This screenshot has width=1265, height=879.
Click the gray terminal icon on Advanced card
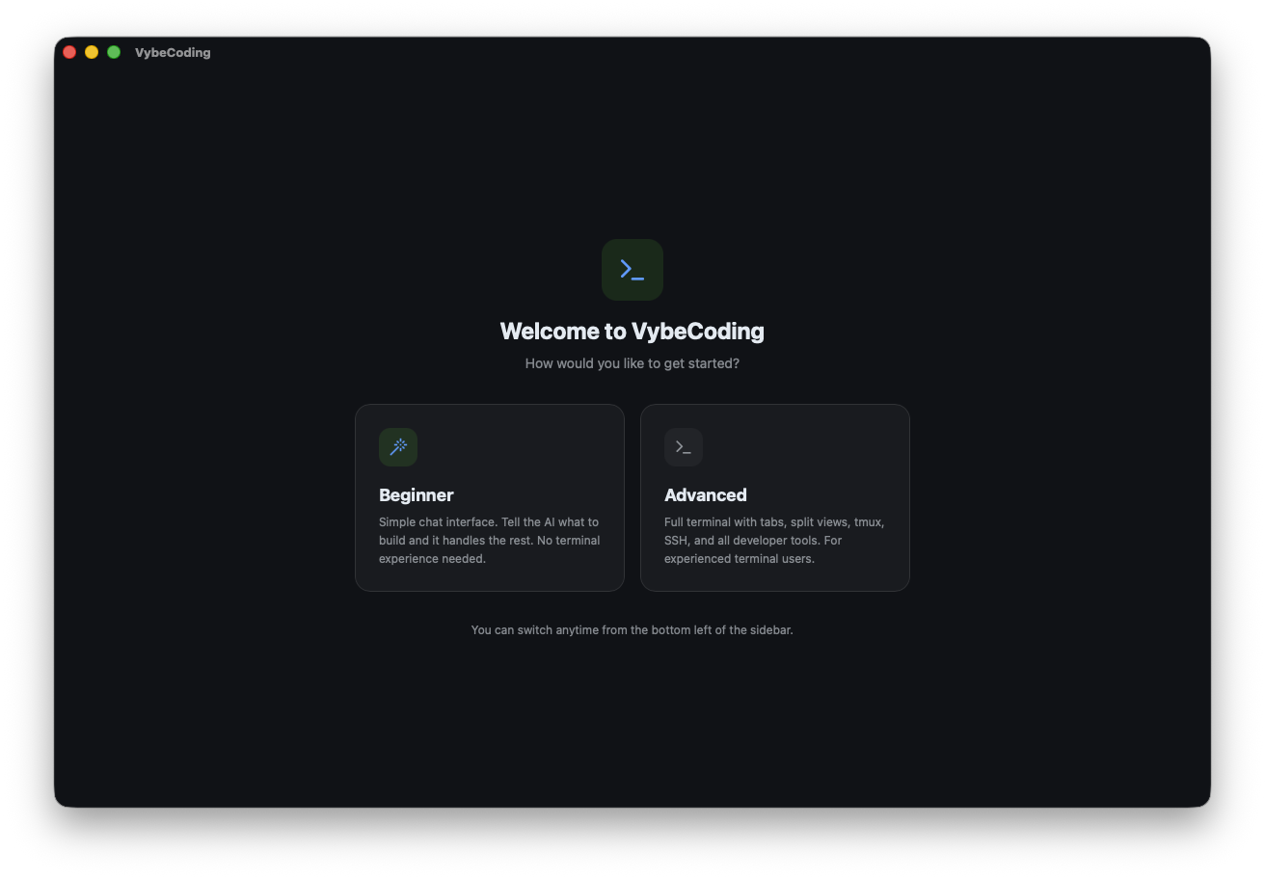coord(684,447)
